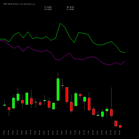Select the small doji candle for 09 Jul
Viewport: 139px width, 139px height.
click(63, 86)
